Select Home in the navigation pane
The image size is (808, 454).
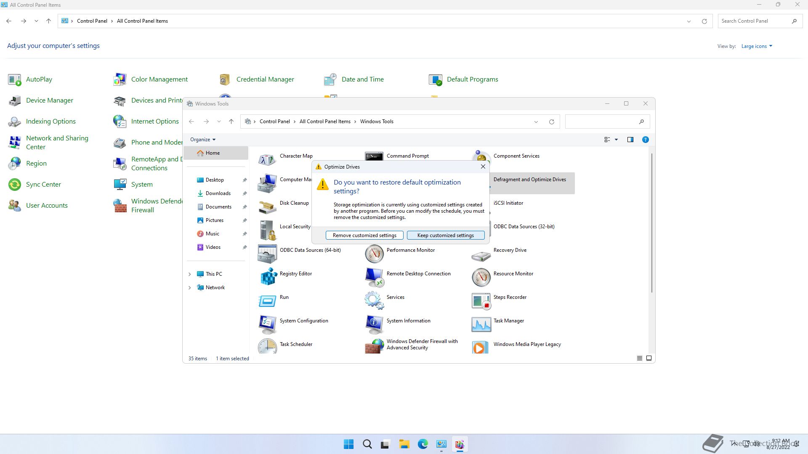pos(213,153)
